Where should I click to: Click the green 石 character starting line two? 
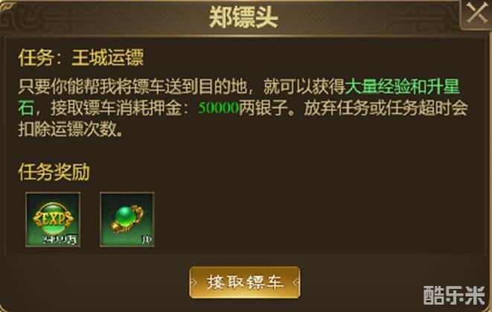click(26, 108)
